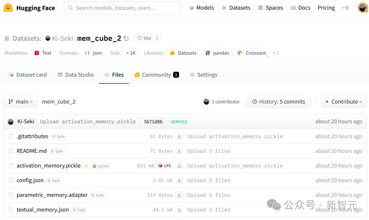Open Datasets in the top navigation
Screen dimensions: 369x220
[236, 8]
